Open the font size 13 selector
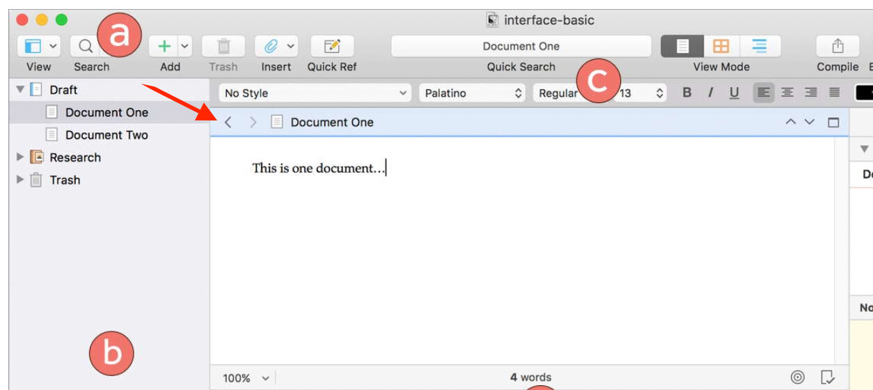Screen dimensions: 873x390 (640, 93)
